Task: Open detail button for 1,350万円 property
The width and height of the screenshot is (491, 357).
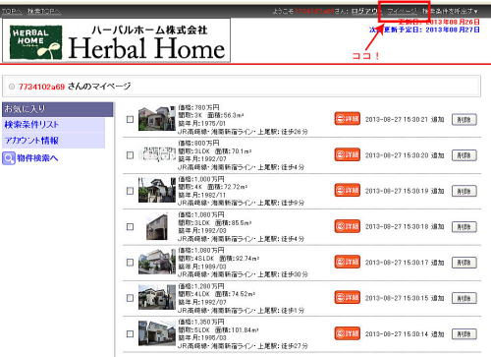Action: click(x=348, y=333)
